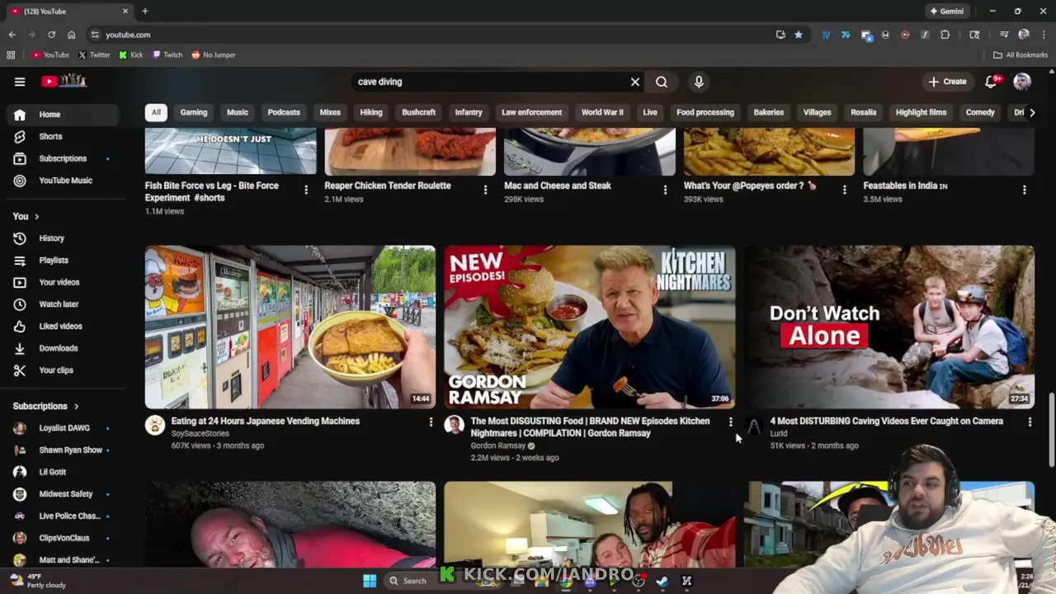This screenshot has width=1056, height=594.
Task: Click the page vertical scrollbar
Action: tap(1051, 429)
